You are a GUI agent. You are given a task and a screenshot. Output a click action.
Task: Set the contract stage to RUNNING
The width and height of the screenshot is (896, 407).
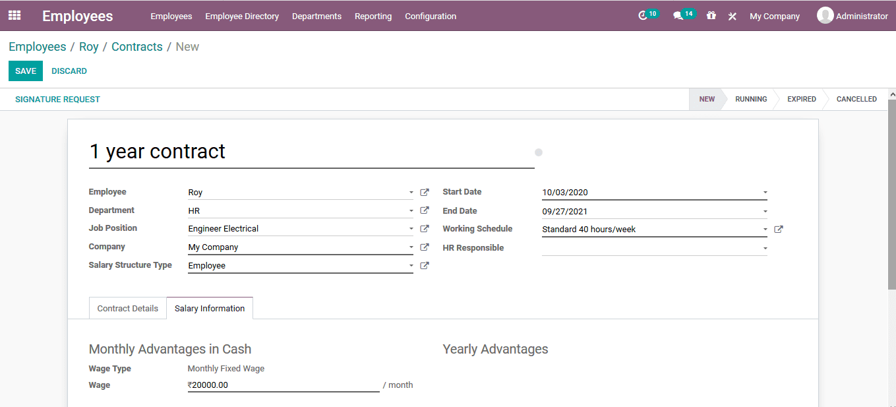point(751,99)
